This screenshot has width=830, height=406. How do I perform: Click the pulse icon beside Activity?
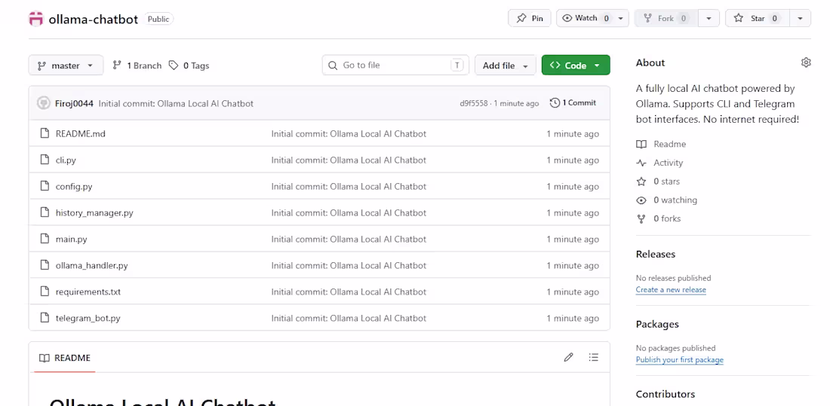tap(641, 163)
